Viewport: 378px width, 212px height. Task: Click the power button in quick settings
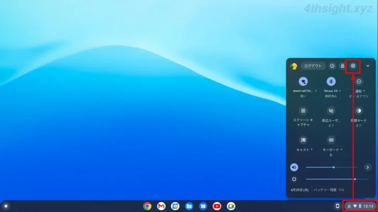click(x=332, y=66)
